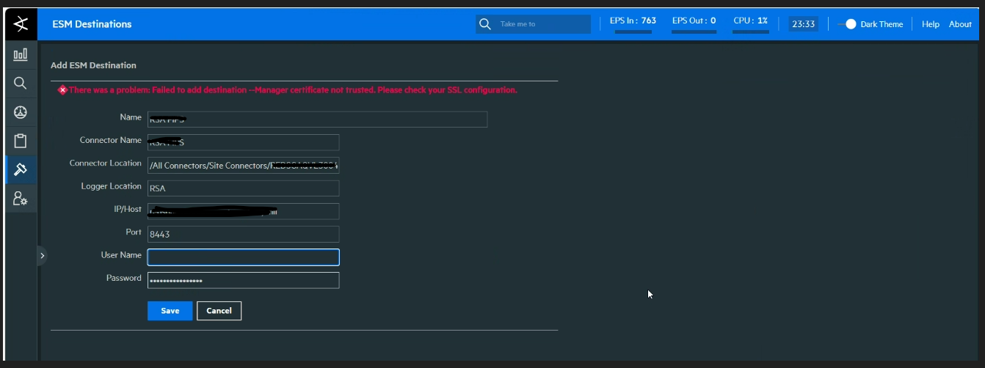Expand the sidebar with the arrow handle
The height and width of the screenshot is (368, 985).
coord(42,256)
